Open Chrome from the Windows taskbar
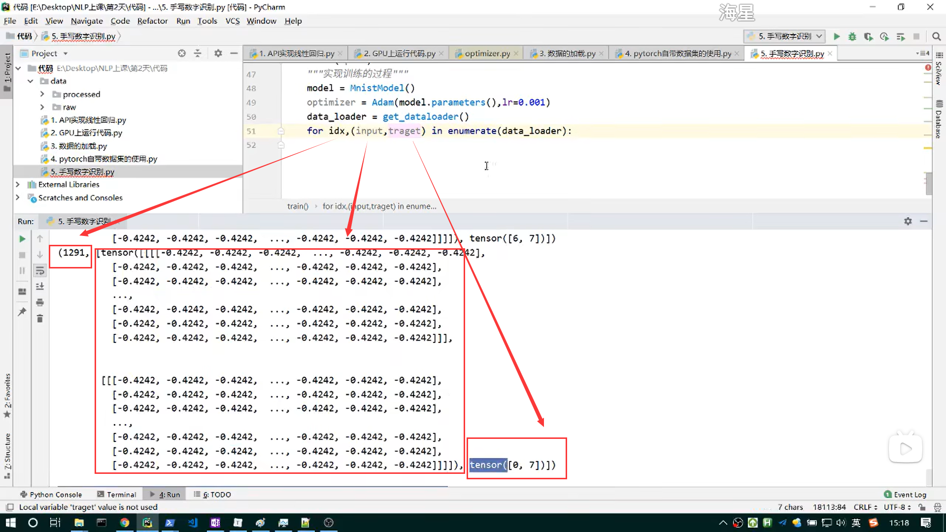946x532 pixels. click(x=125, y=523)
